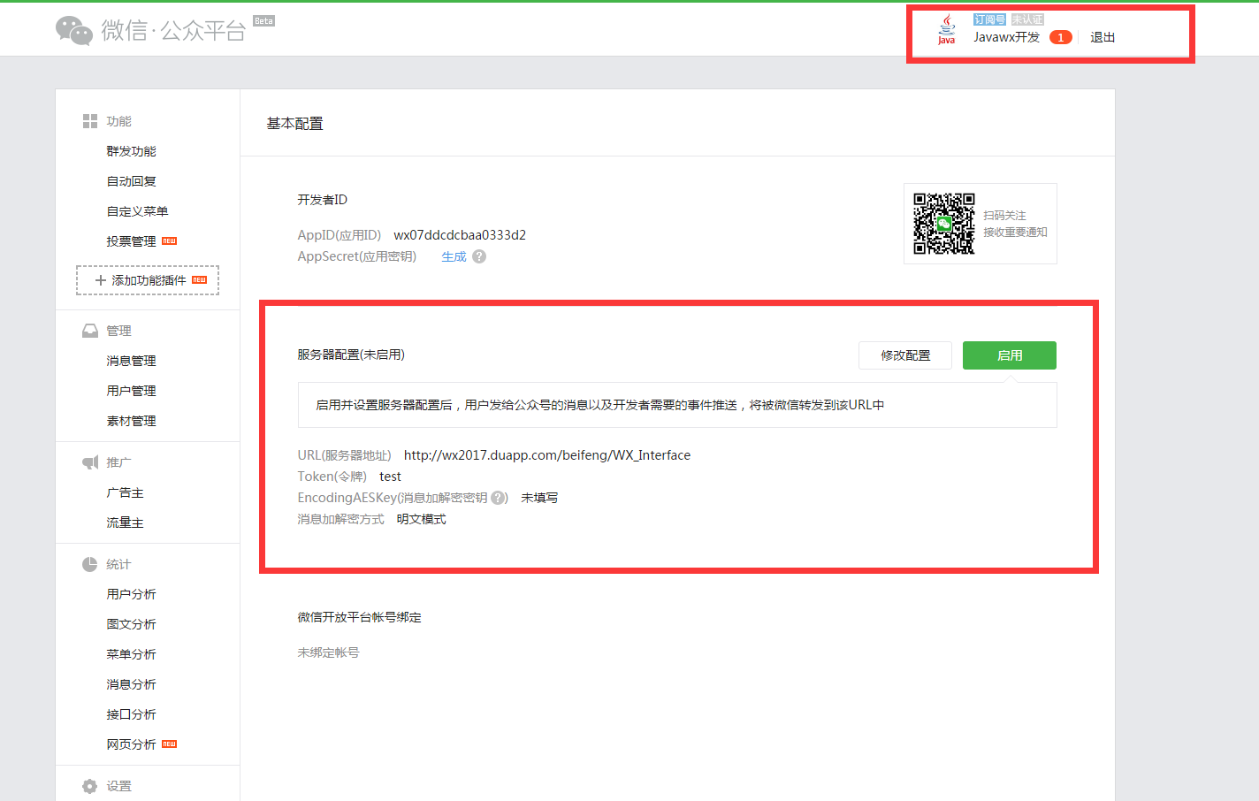Click the help icon next to EncodingAESKey
The width and height of the screenshot is (1259, 801).
tap(499, 498)
